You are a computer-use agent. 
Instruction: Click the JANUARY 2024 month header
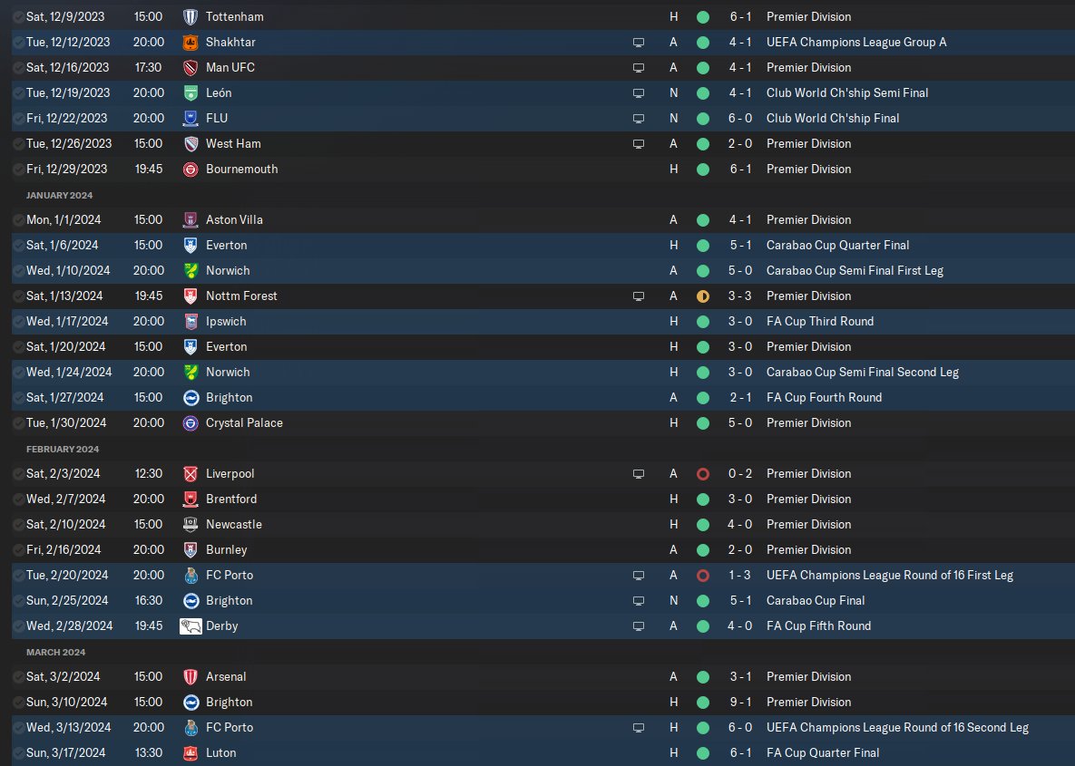[x=59, y=195]
